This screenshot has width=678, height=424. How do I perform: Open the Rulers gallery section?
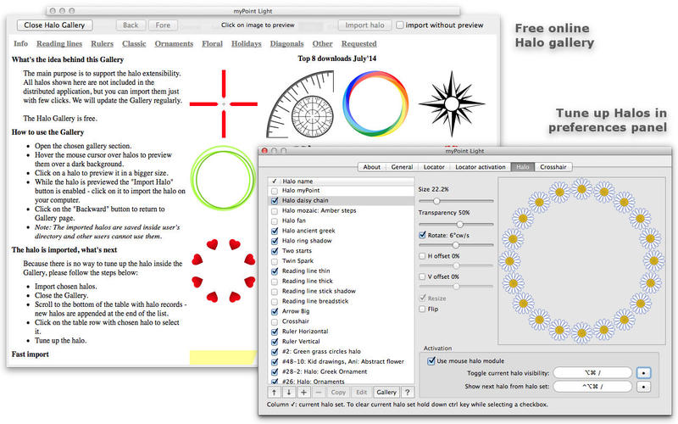pyautogui.click(x=102, y=44)
